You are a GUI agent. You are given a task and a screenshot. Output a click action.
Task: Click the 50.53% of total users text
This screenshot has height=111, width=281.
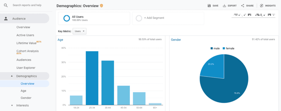(x=150, y=39)
